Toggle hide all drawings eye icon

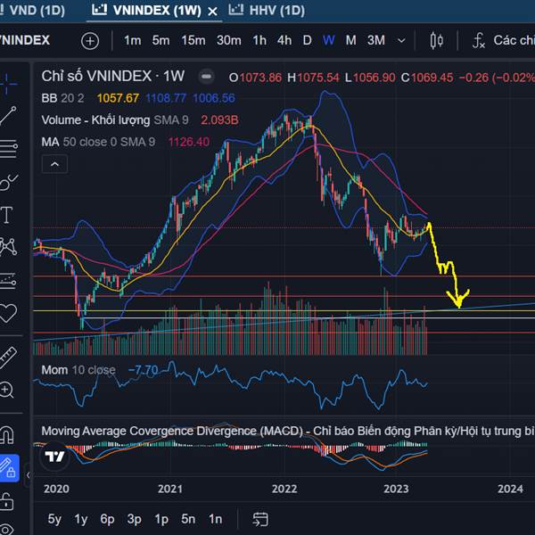pyautogui.click(x=6, y=530)
